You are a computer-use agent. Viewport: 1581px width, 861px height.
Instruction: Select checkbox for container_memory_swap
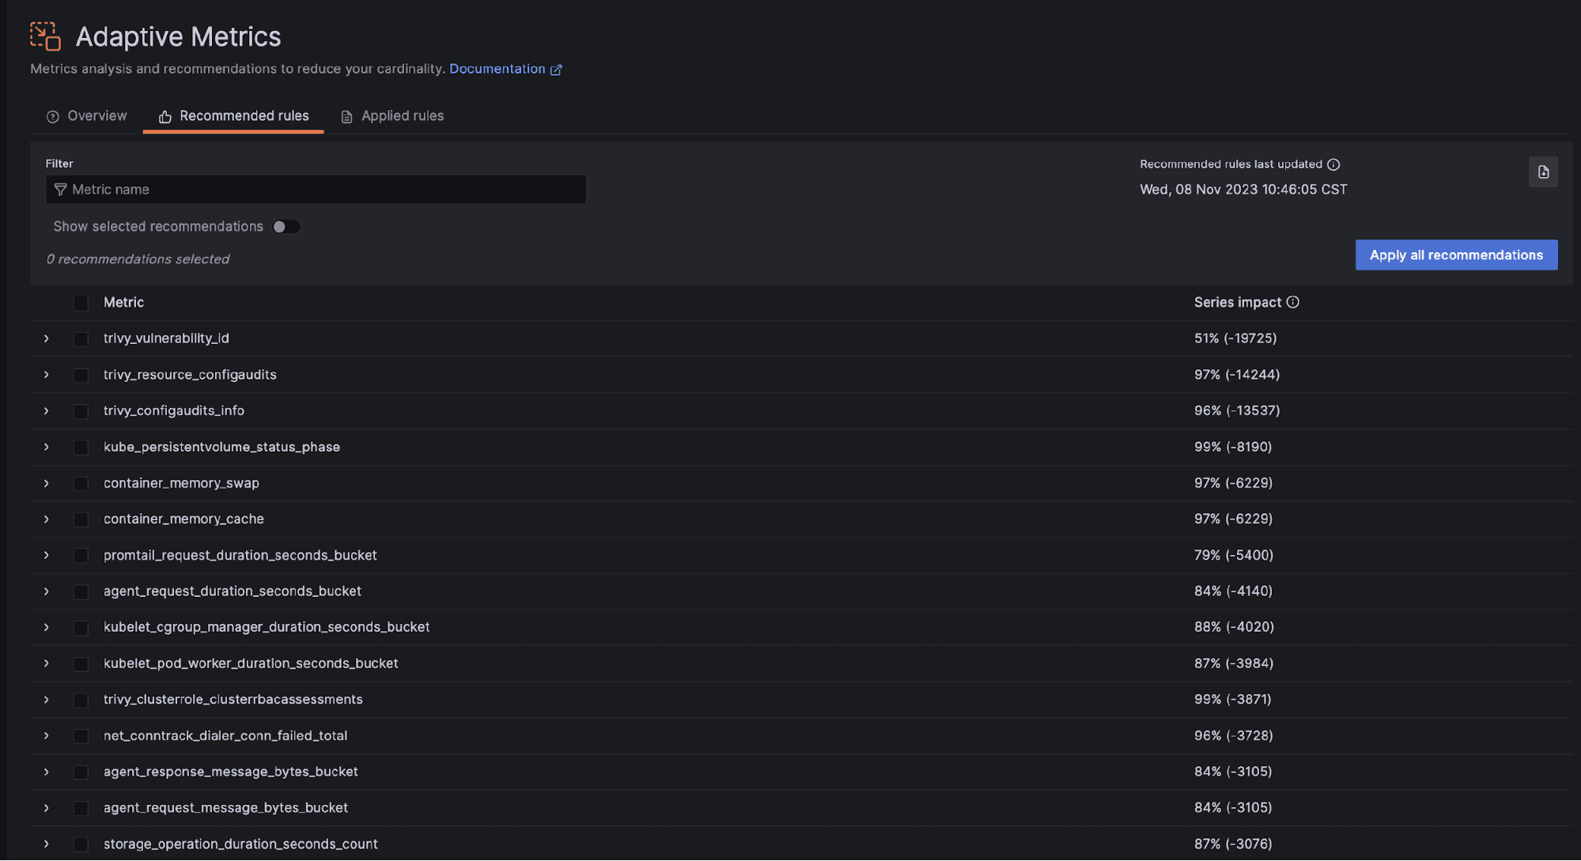click(x=81, y=484)
